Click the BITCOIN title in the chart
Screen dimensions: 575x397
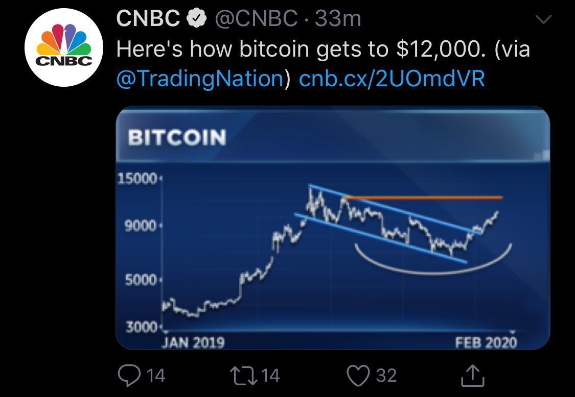(x=177, y=137)
